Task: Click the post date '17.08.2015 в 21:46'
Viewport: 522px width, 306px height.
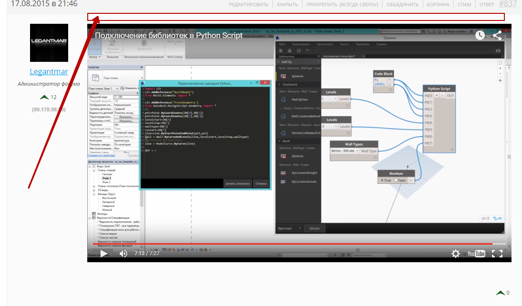Action: point(44,4)
